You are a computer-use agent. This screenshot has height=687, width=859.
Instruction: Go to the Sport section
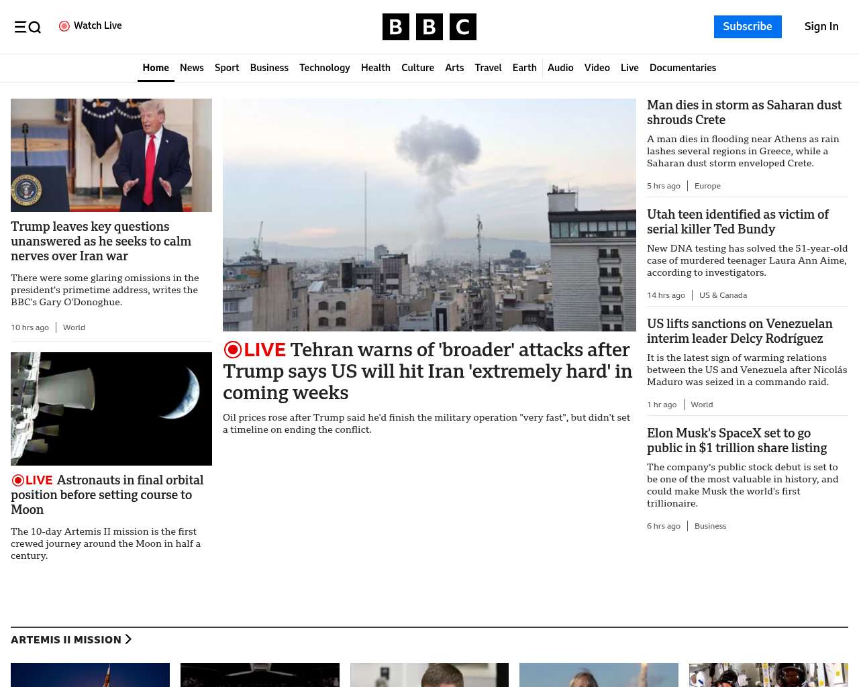[227, 68]
